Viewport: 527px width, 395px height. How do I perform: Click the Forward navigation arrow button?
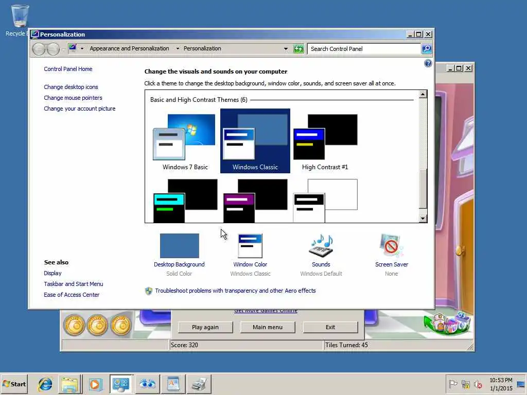(53, 49)
